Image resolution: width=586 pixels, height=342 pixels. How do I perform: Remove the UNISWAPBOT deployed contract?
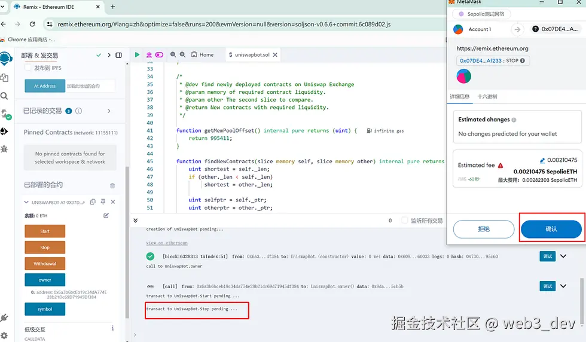tap(113, 202)
